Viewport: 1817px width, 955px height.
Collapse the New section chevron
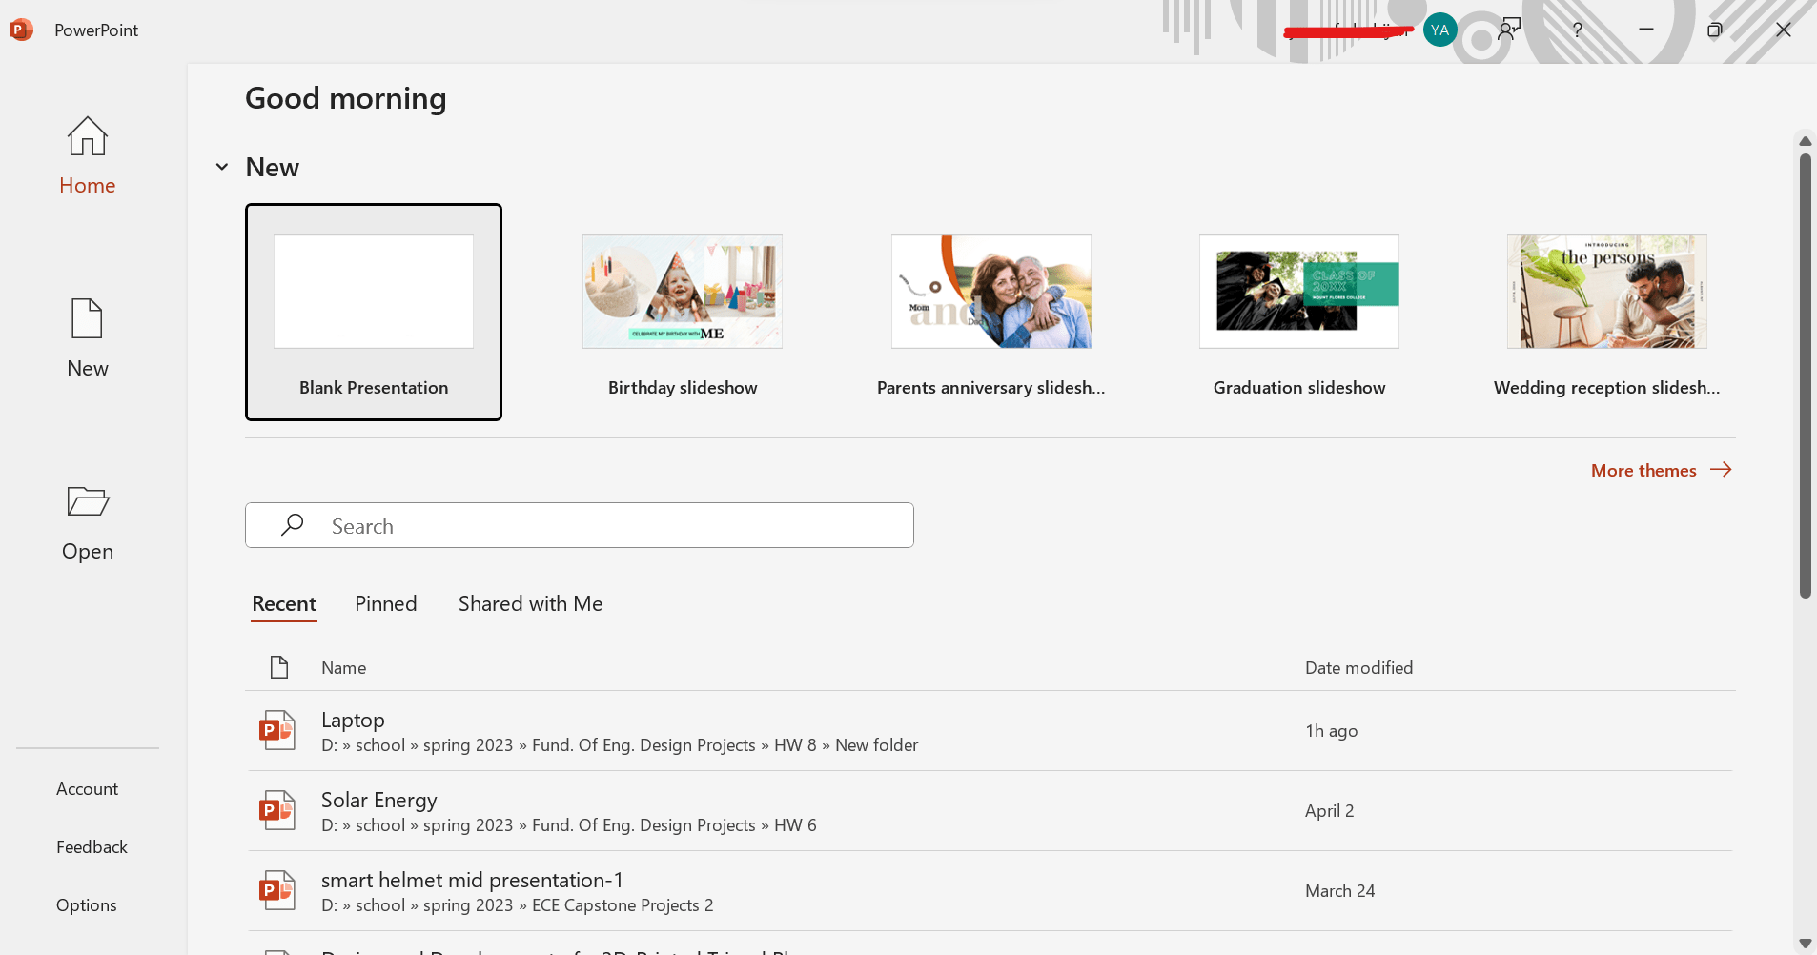point(222,167)
